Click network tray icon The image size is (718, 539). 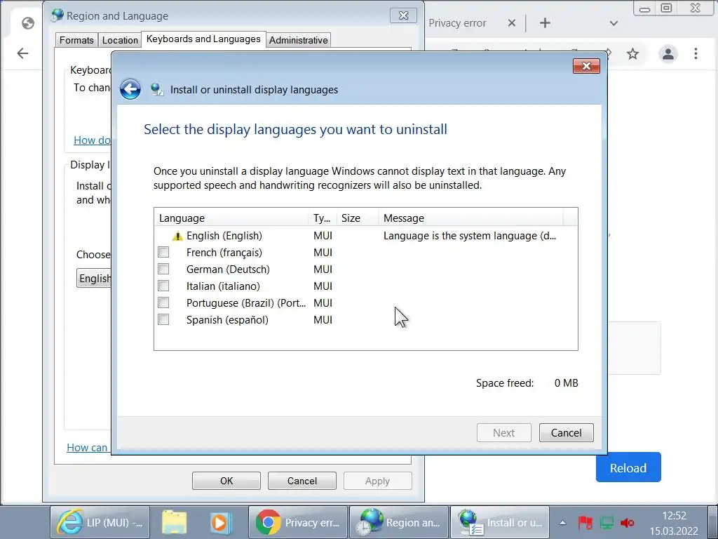click(x=607, y=522)
